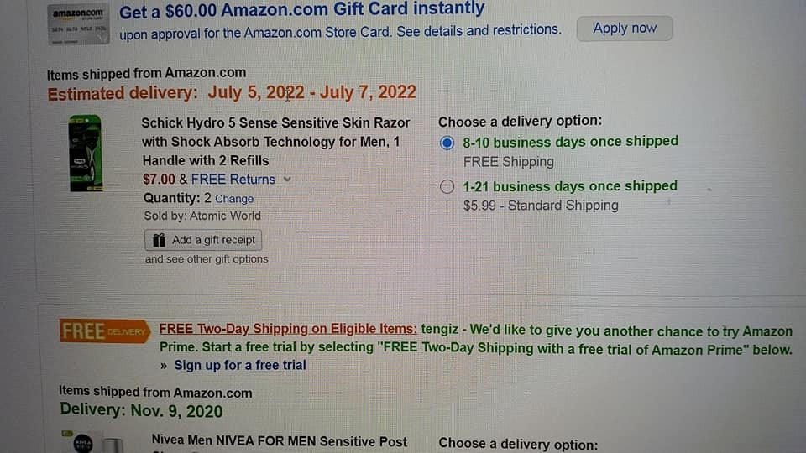Click Change next to Quantity: 2

234,199
